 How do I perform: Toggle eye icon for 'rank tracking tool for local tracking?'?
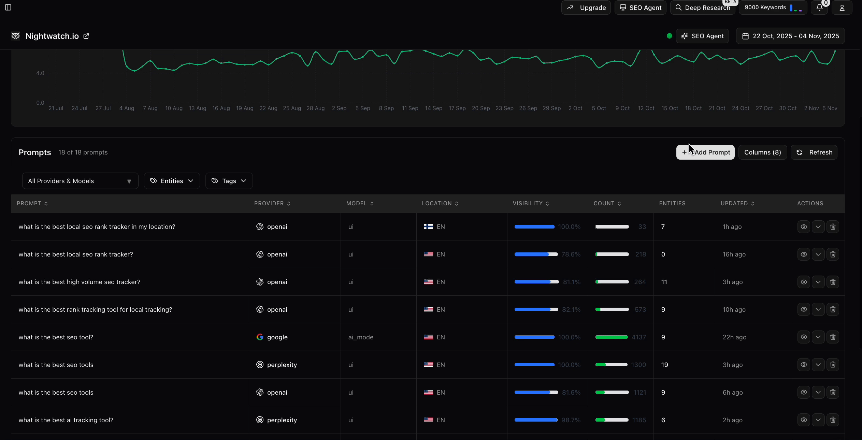(x=804, y=309)
